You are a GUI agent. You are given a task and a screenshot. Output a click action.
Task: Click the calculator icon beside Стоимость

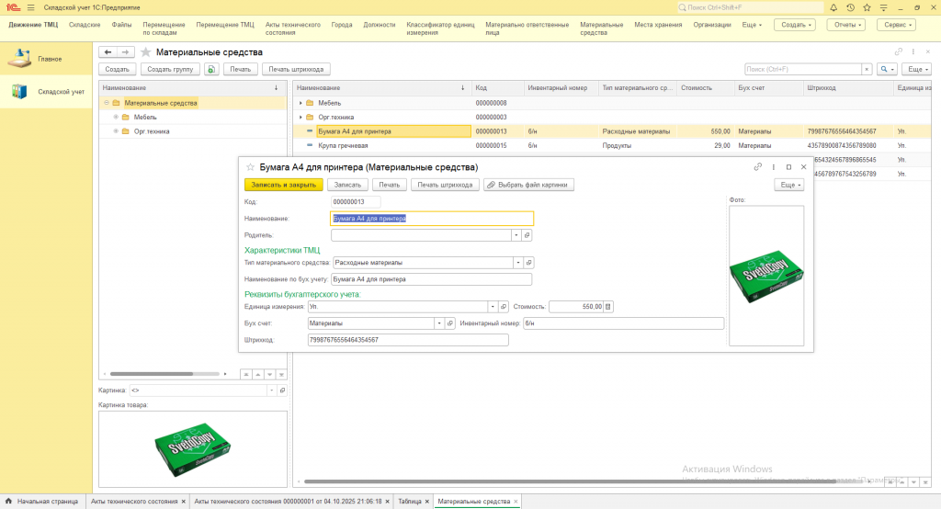coord(608,307)
